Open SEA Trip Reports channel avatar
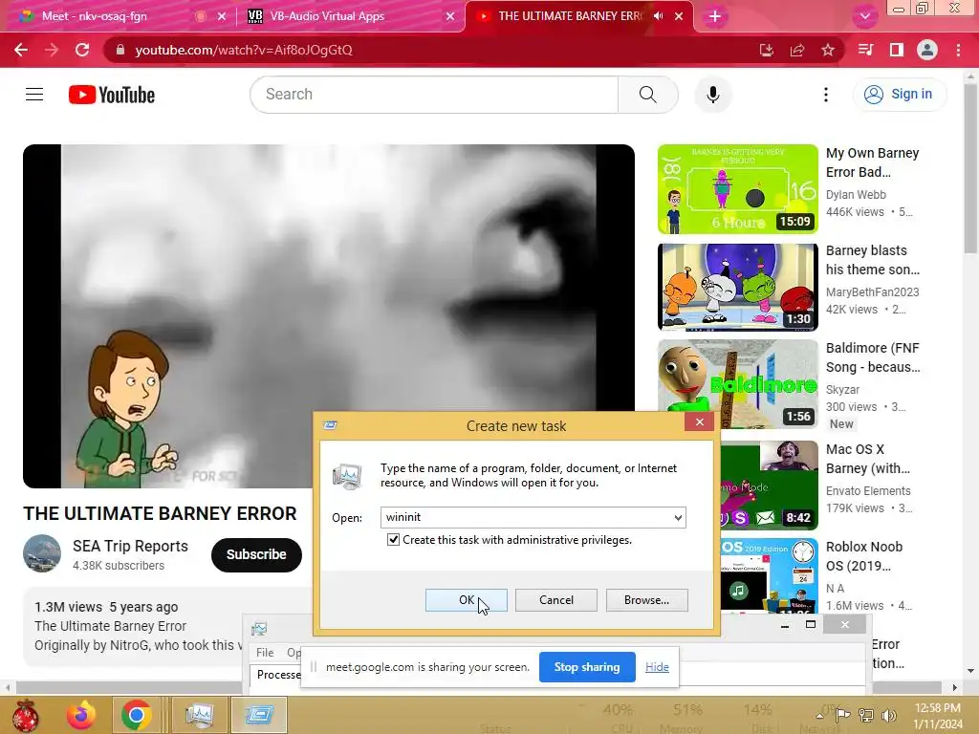The image size is (979, 734). [x=42, y=553]
